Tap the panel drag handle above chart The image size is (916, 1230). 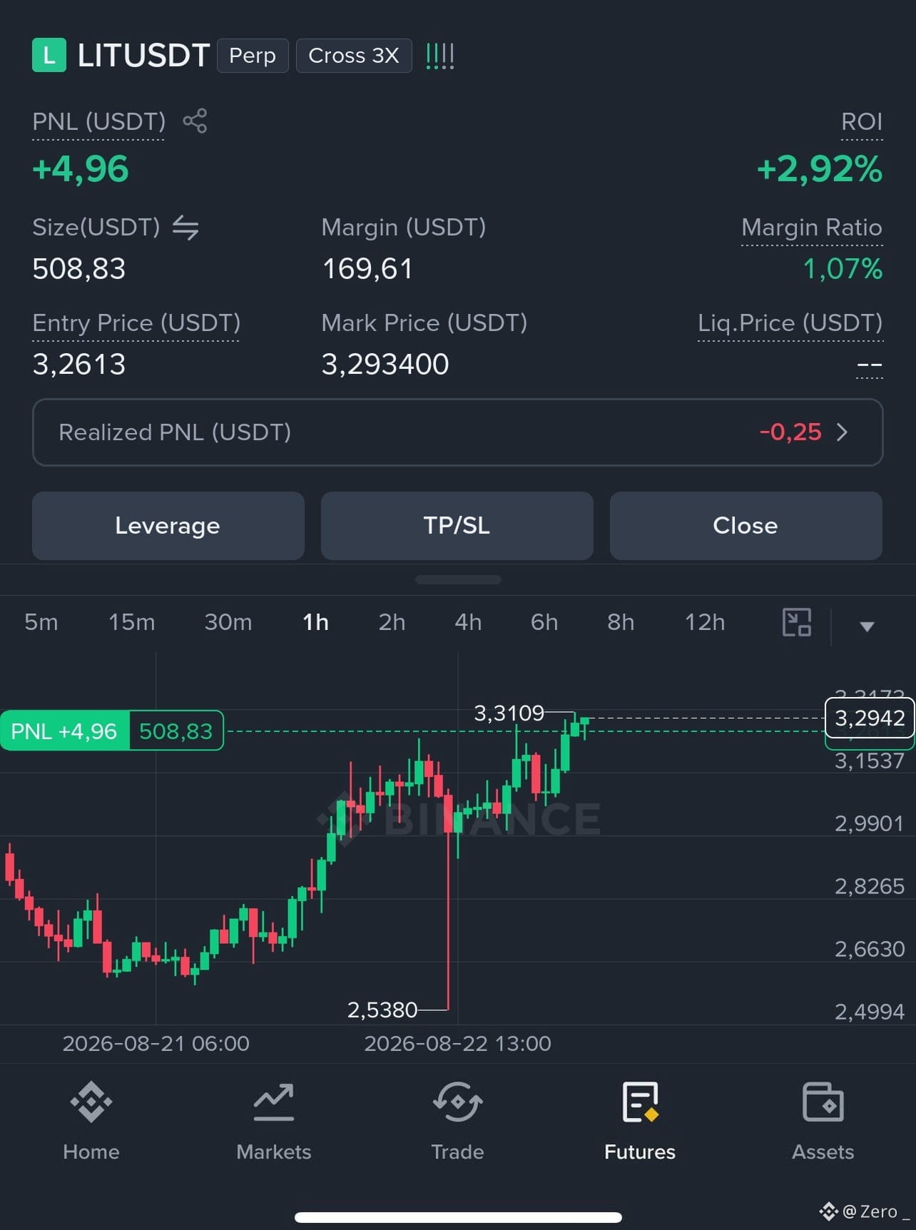[x=458, y=580]
